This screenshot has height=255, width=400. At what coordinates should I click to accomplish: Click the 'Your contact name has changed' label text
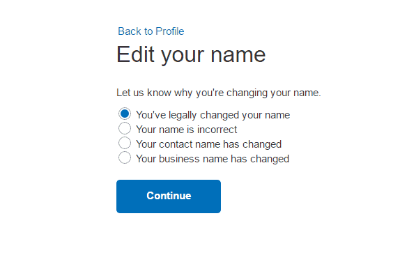pyautogui.click(x=208, y=144)
